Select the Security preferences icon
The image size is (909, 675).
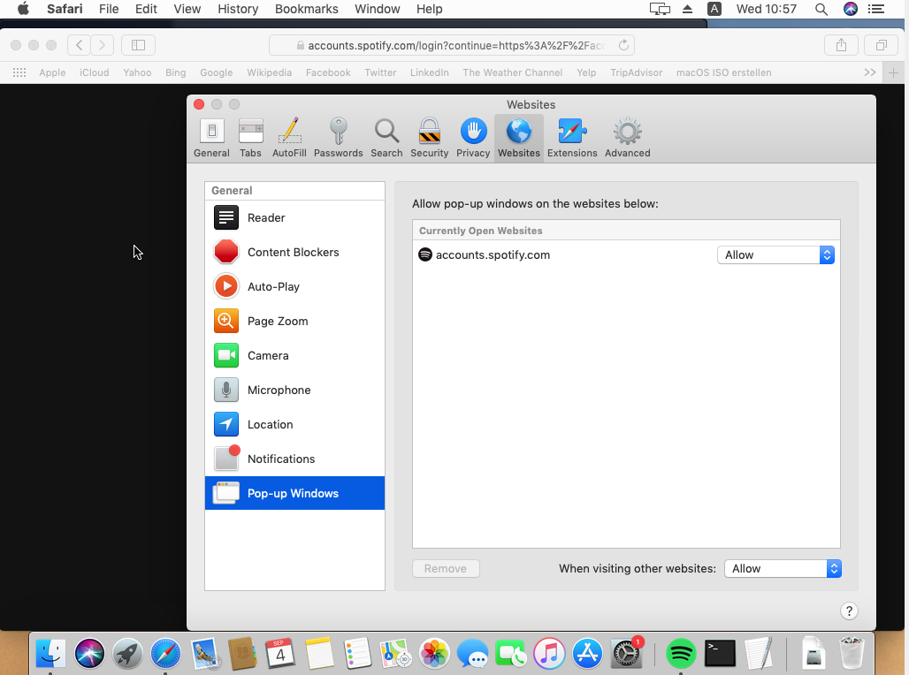(x=429, y=138)
